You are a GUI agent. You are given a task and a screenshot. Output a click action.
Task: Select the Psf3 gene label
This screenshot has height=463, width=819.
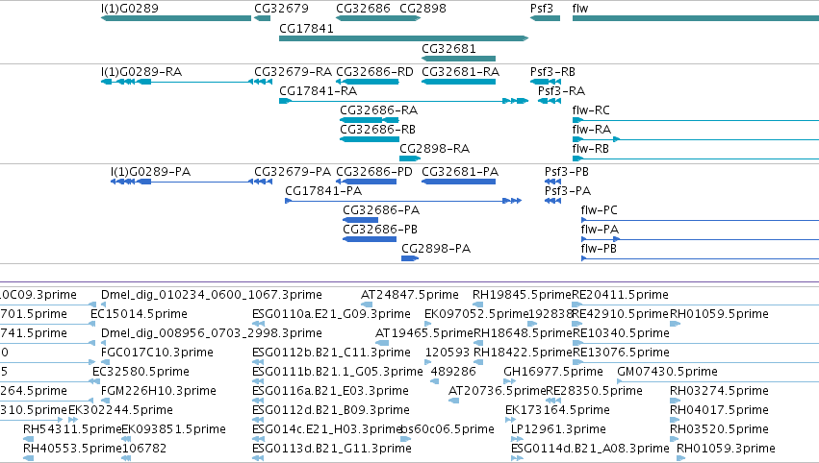coord(541,9)
